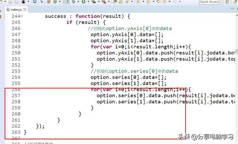Click the Save All toolbar icon
Image resolution: width=238 pixels, height=144 pixels.
16,1
